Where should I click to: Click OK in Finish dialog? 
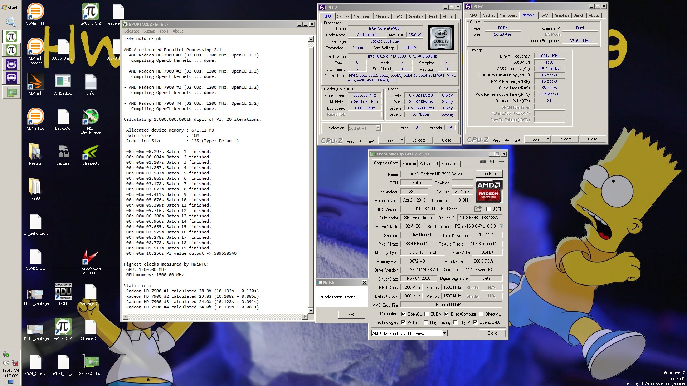click(x=351, y=315)
